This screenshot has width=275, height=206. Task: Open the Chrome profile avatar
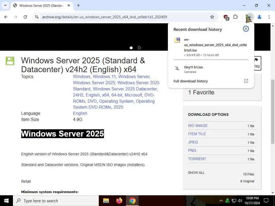click(x=259, y=17)
